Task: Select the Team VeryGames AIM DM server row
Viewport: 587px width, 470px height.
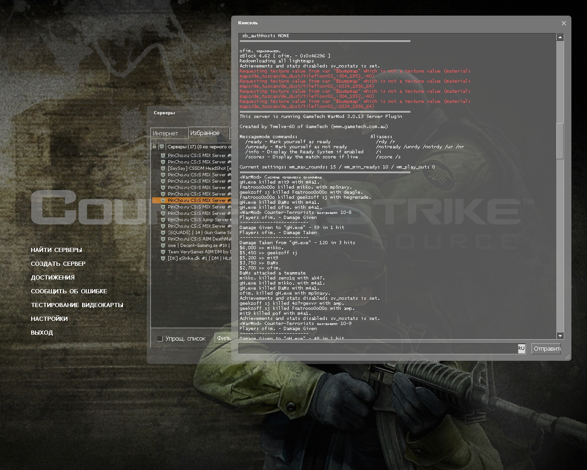Action: pyautogui.click(x=192, y=252)
